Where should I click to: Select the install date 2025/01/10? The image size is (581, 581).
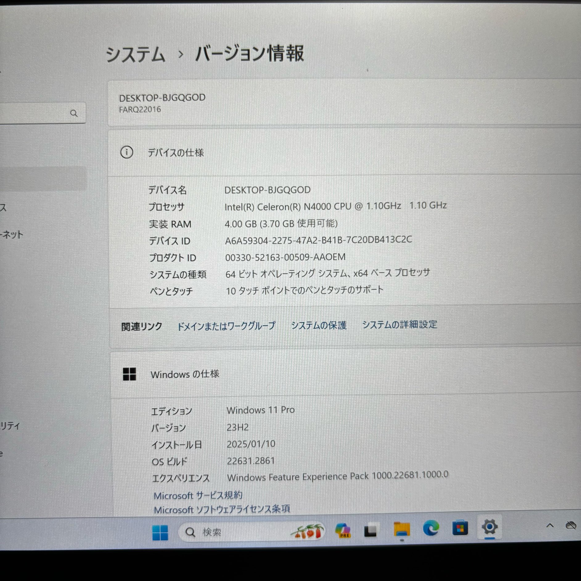tap(251, 444)
